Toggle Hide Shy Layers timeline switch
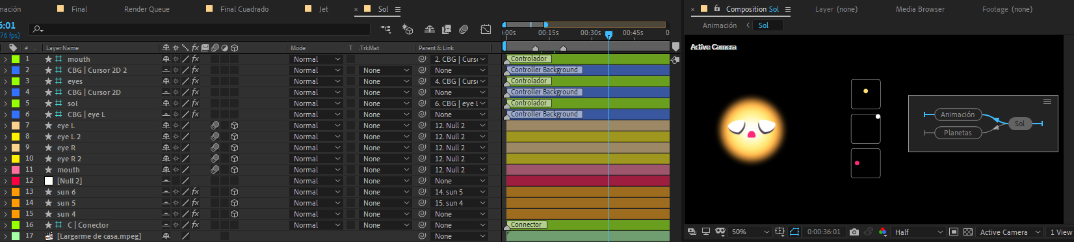 pos(430,29)
